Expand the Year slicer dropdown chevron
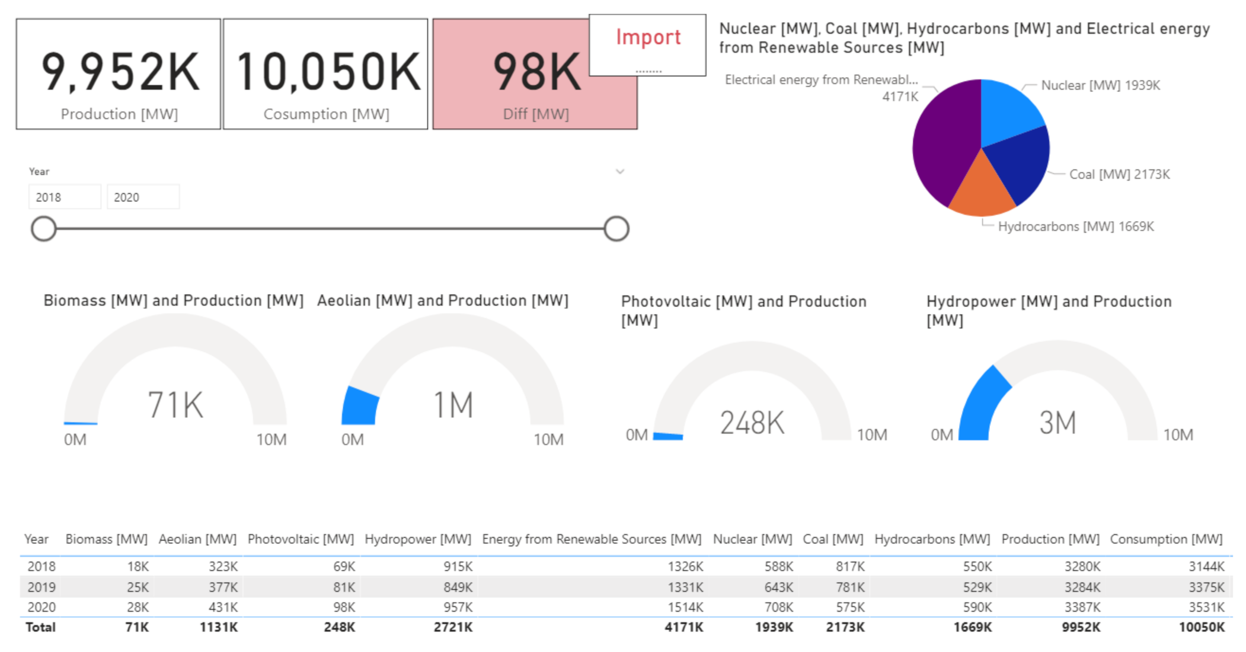1246x652 pixels. (x=619, y=172)
